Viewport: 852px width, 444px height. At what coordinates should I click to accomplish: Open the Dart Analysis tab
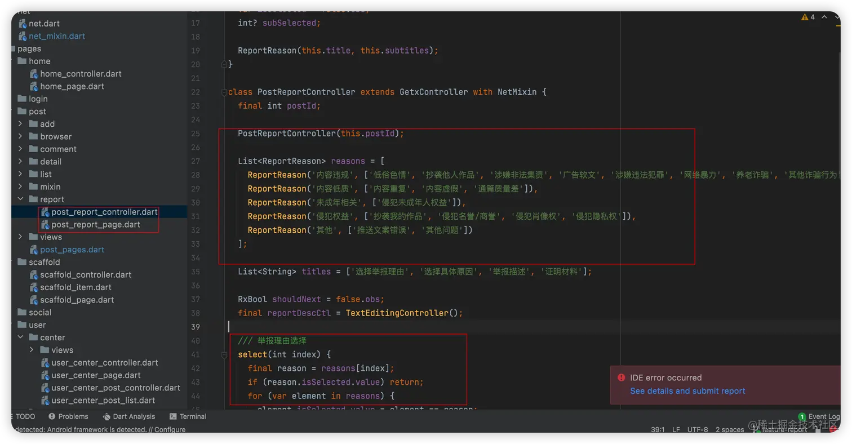[129, 416]
